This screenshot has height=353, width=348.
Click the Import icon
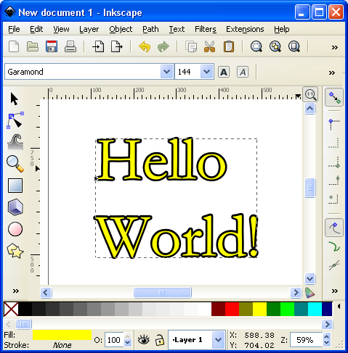point(98,46)
